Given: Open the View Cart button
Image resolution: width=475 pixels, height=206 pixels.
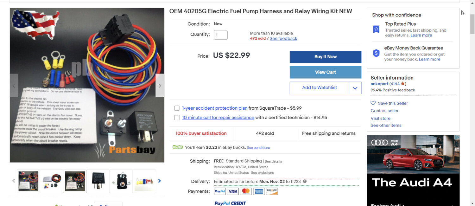Looking at the screenshot, I should pyautogui.click(x=325, y=72).
